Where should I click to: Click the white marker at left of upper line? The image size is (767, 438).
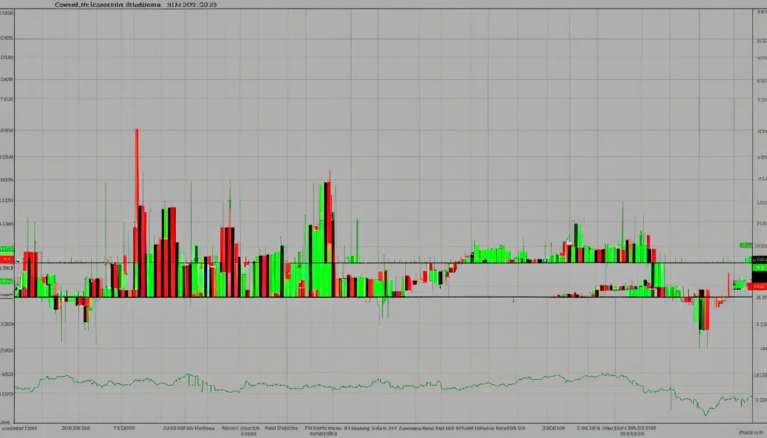tap(18, 260)
